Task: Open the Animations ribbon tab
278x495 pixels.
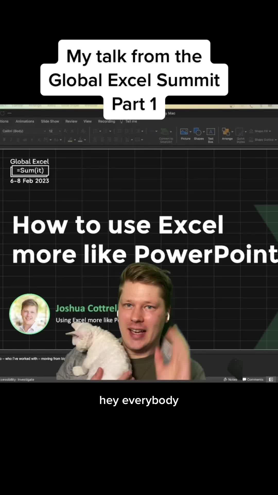Action: click(25, 121)
